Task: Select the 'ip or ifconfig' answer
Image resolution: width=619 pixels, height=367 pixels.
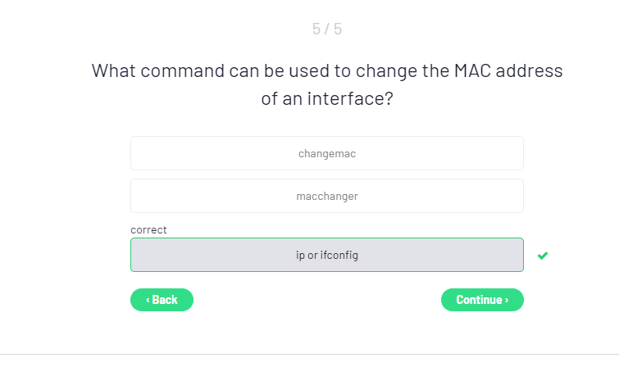Action: 326,255
